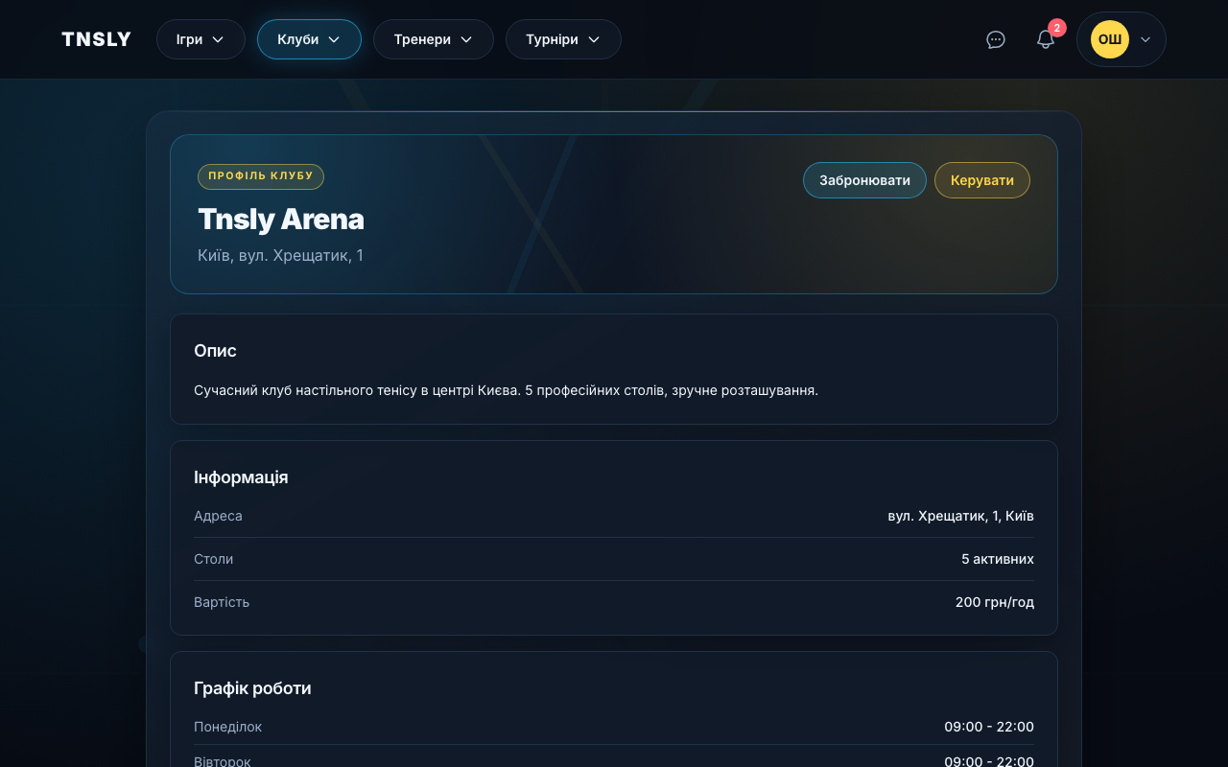Click the address value in Інформація
Screen dimensions: 1228x767
tap(960, 516)
